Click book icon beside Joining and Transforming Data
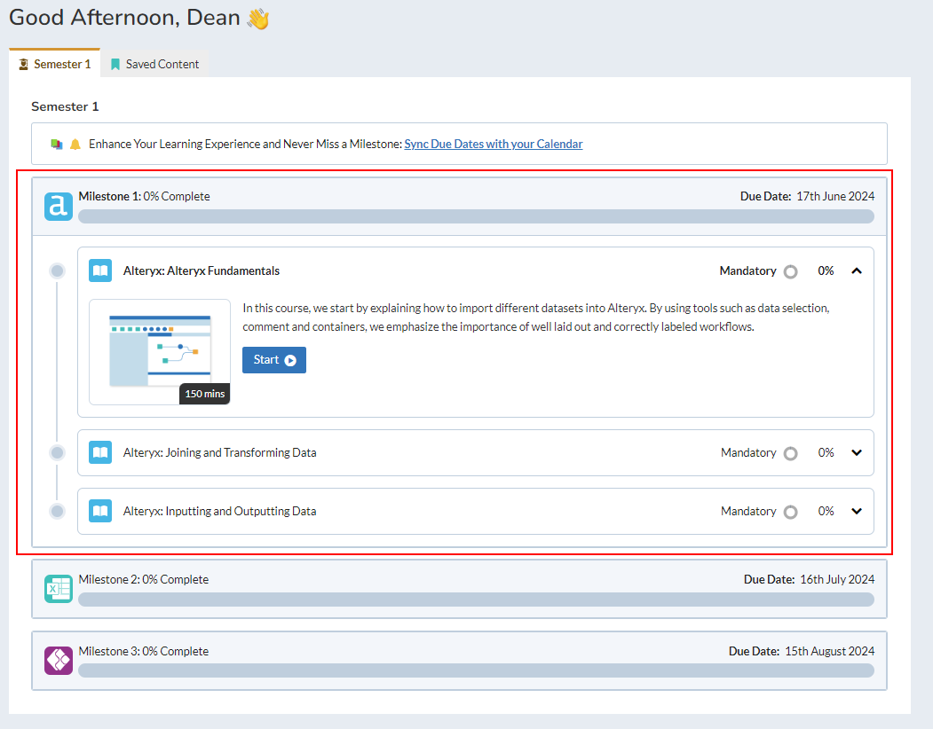The image size is (933, 729). click(x=100, y=452)
